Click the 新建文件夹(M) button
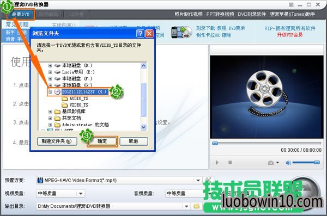The width and height of the screenshot is (327, 216). pyautogui.click(x=57, y=141)
